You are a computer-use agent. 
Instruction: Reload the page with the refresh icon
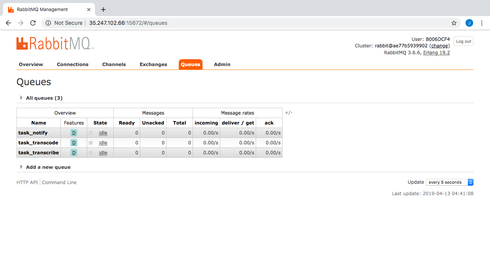33,23
